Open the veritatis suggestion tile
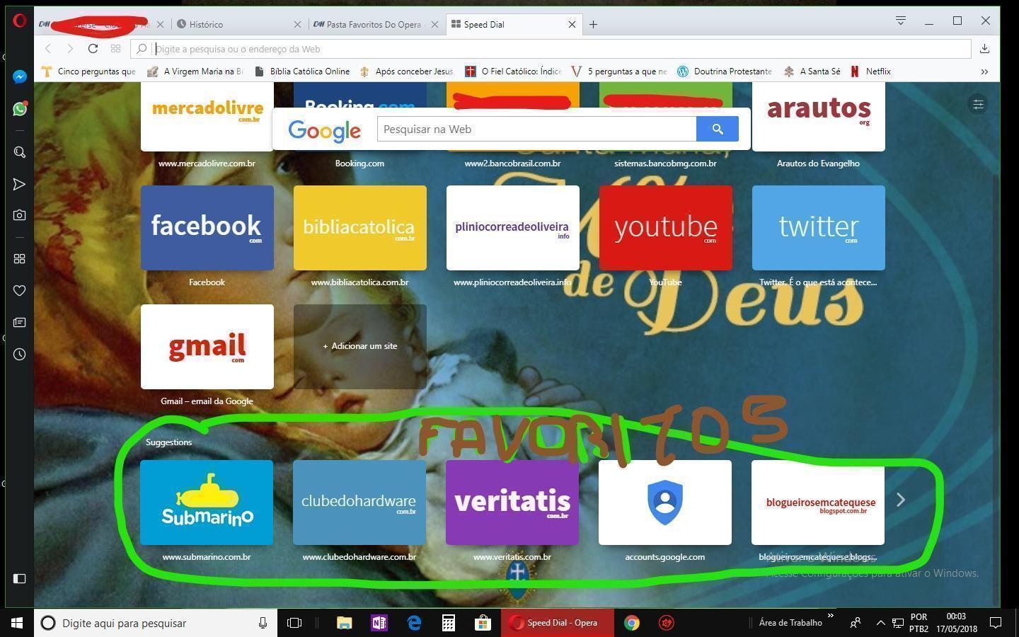 [512, 503]
